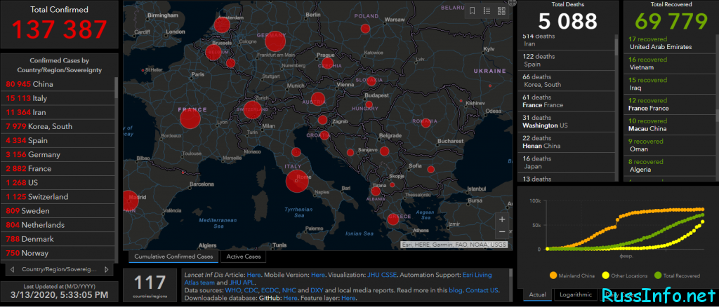Select the 10 recovered Macau China entry
Screen dimensions: 719x307
(x=670, y=125)
